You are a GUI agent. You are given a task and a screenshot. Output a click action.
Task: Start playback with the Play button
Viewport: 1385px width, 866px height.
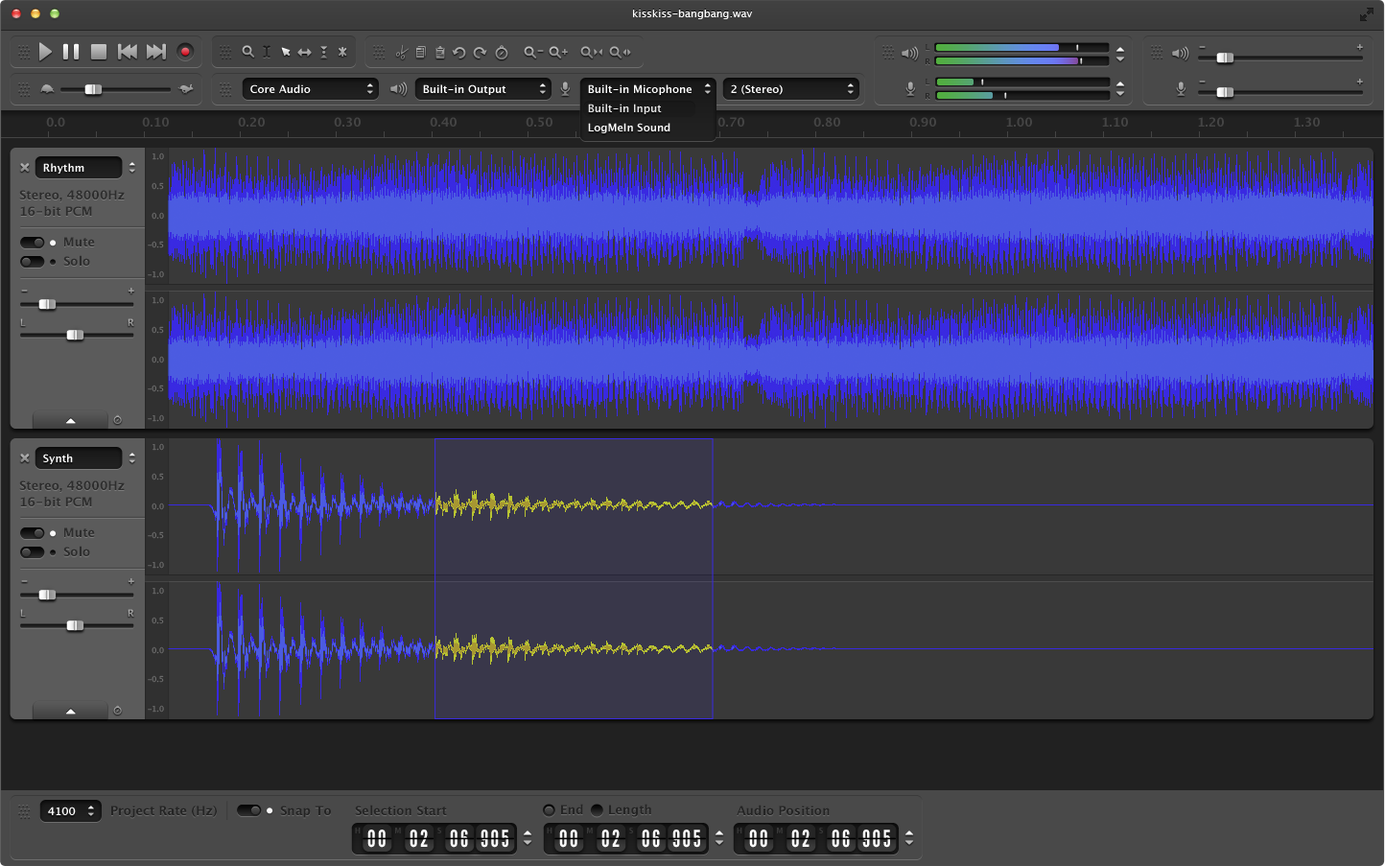pos(45,52)
